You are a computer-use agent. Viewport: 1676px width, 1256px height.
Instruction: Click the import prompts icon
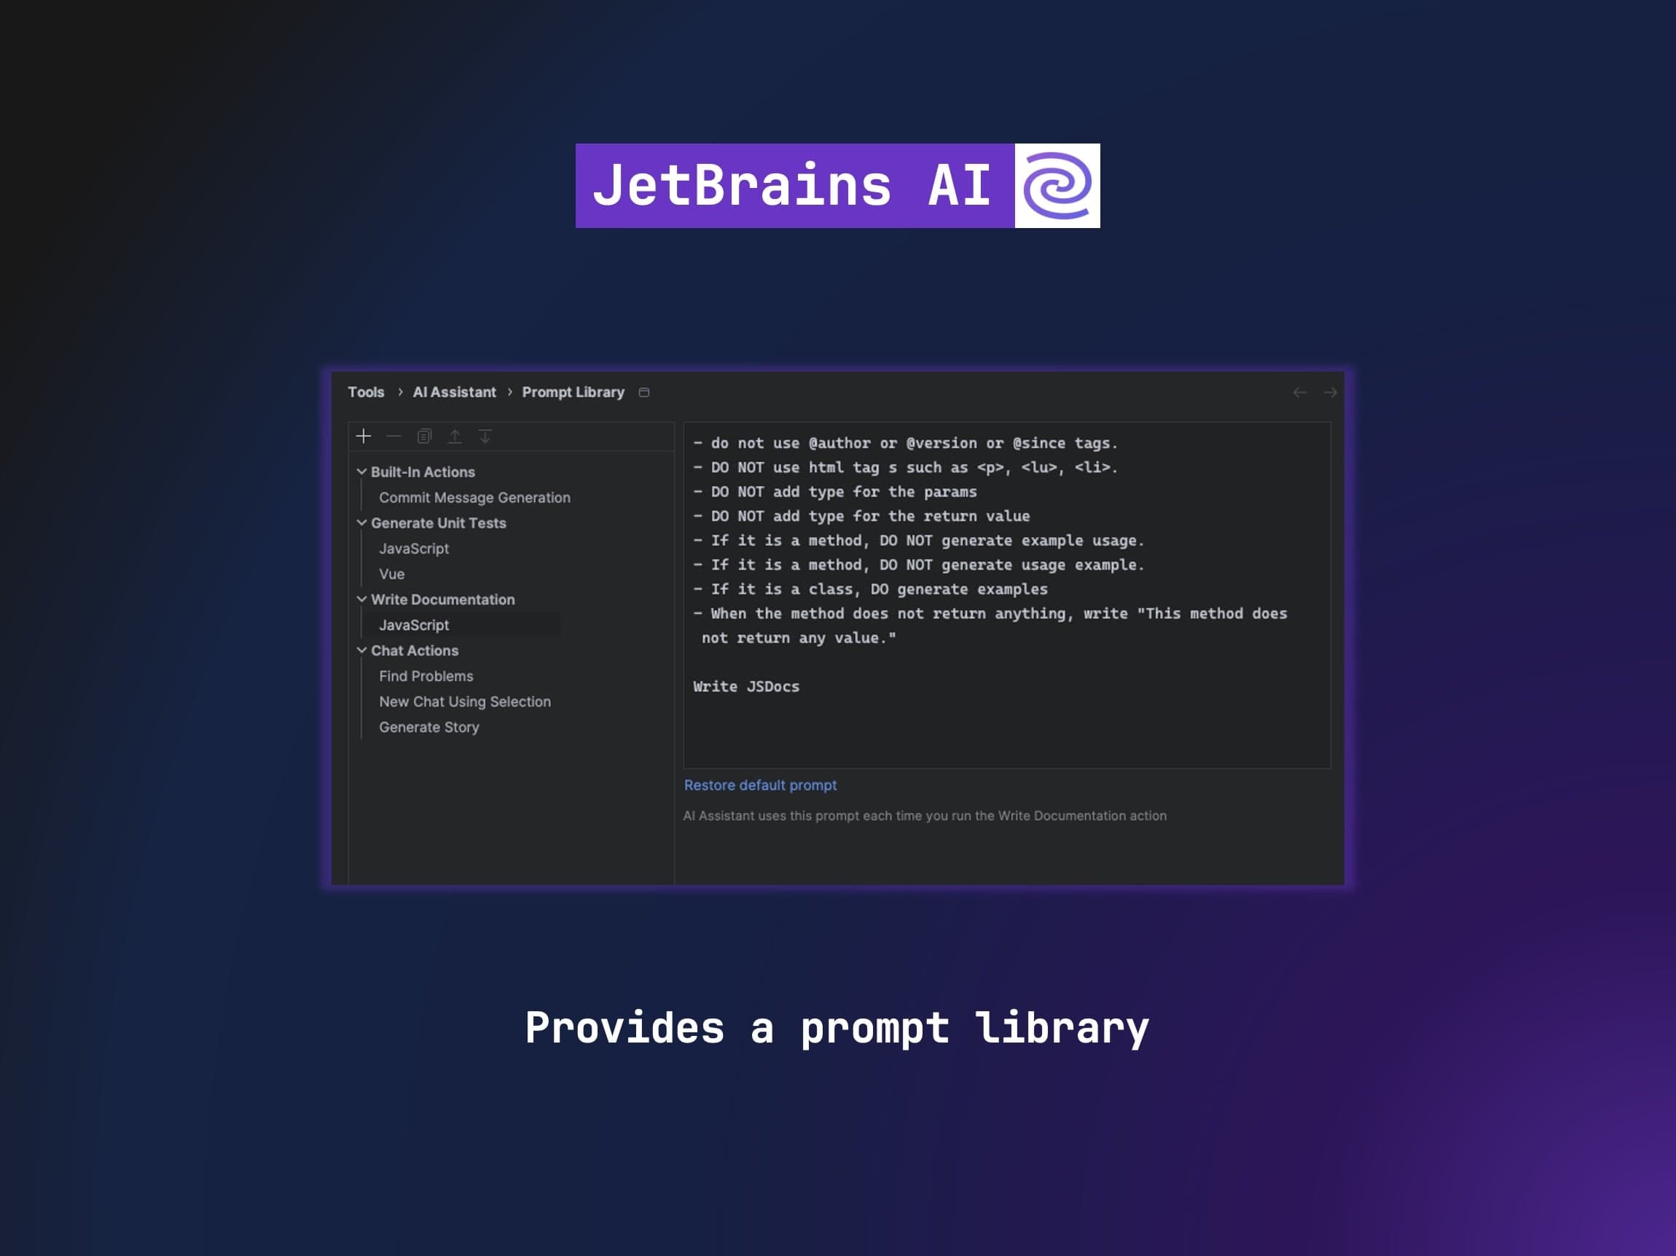point(485,436)
